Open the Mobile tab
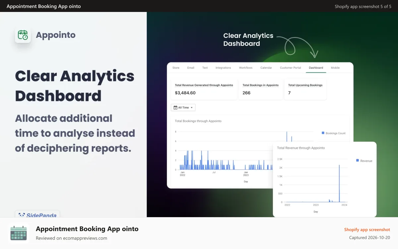This screenshot has width=398, height=249. point(335,68)
